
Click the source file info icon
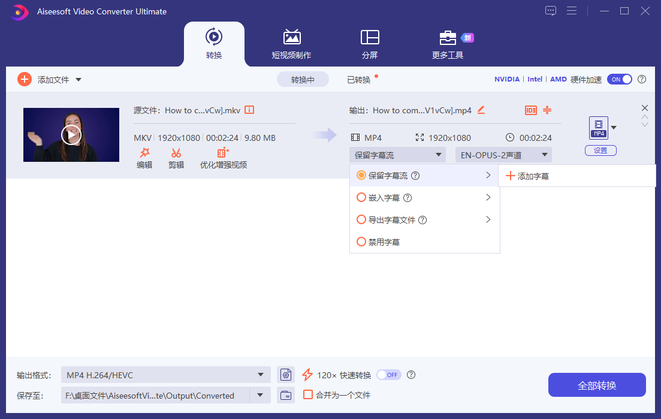(249, 110)
